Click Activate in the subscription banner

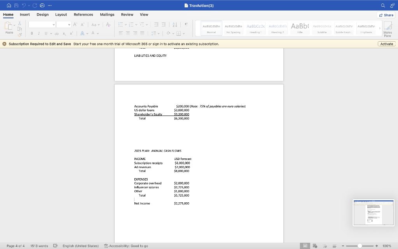pyautogui.click(x=387, y=44)
